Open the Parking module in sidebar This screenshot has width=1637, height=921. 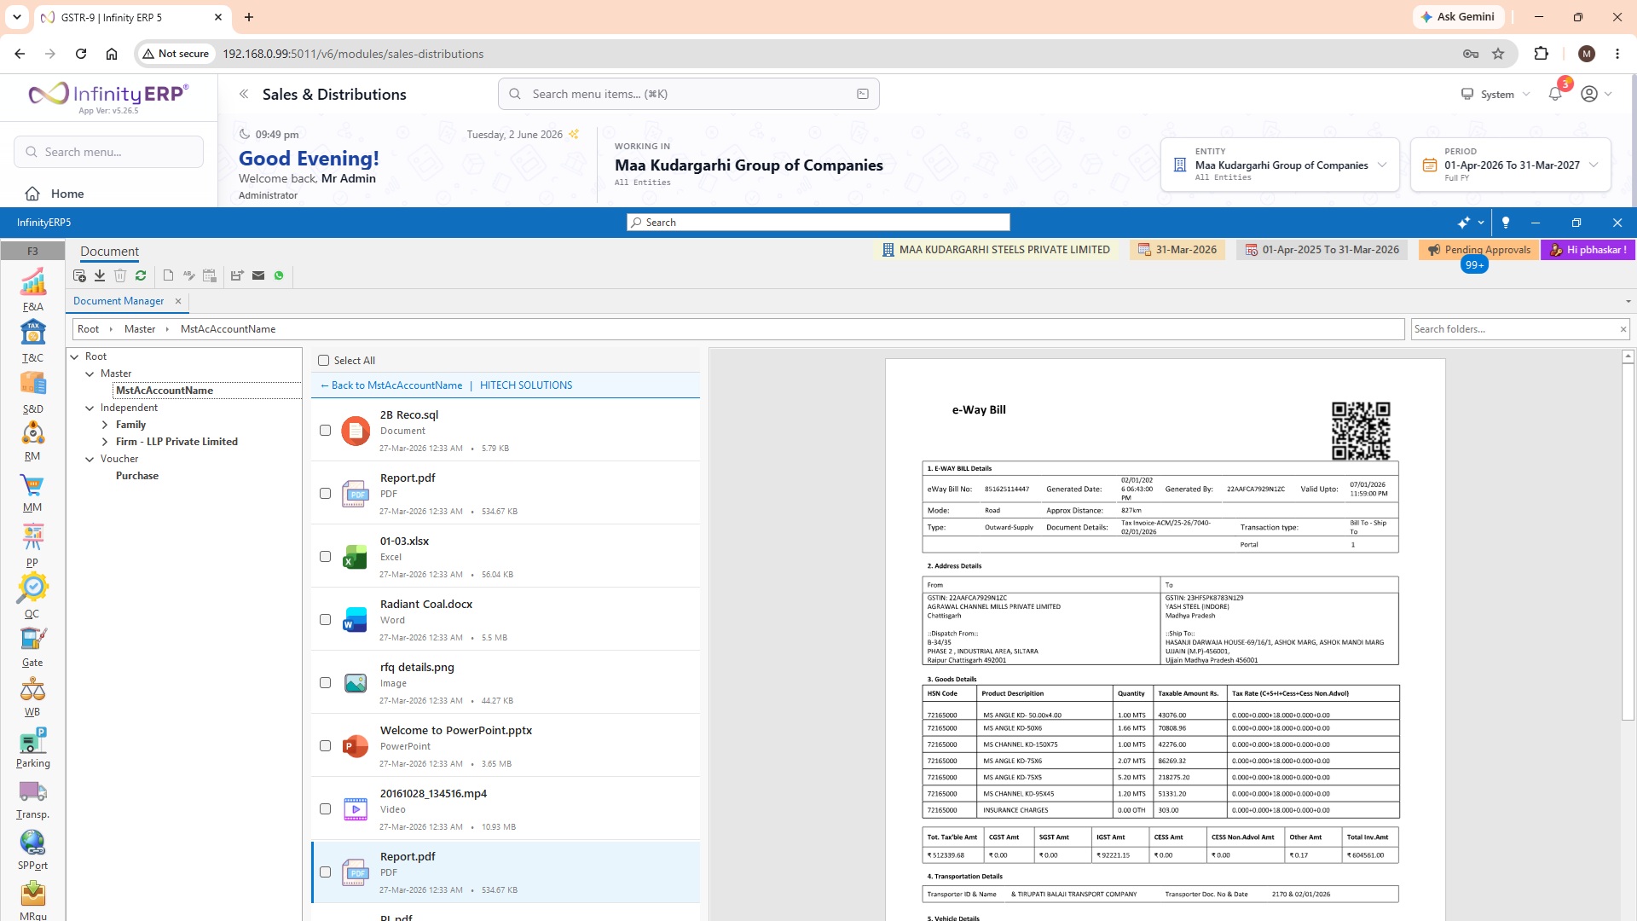pyautogui.click(x=32, y=748)
